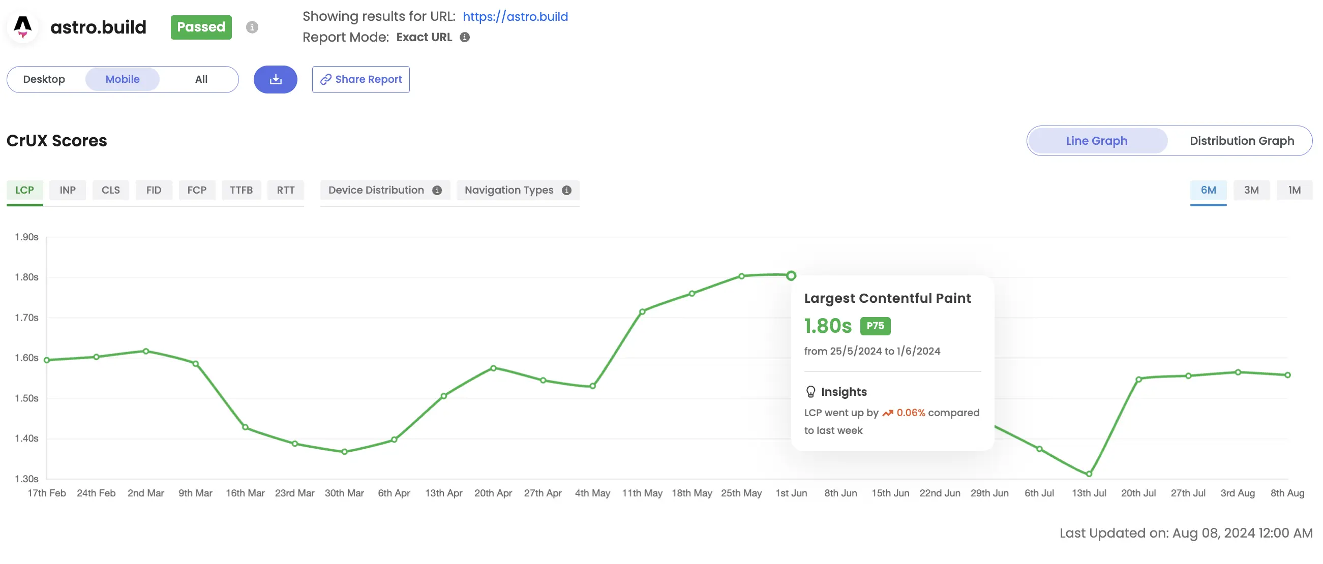Click the link icon in Share Report
1323x564 pixels.
click(325, 80)
